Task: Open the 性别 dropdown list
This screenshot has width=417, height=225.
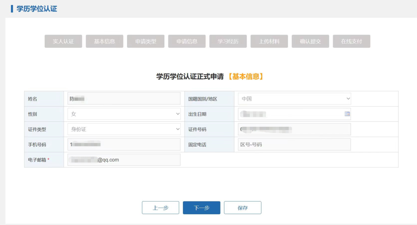Action: 177,114
